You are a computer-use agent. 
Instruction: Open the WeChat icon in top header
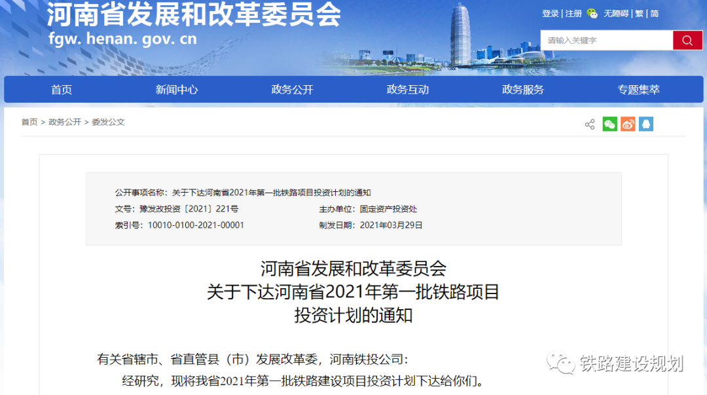592,13
